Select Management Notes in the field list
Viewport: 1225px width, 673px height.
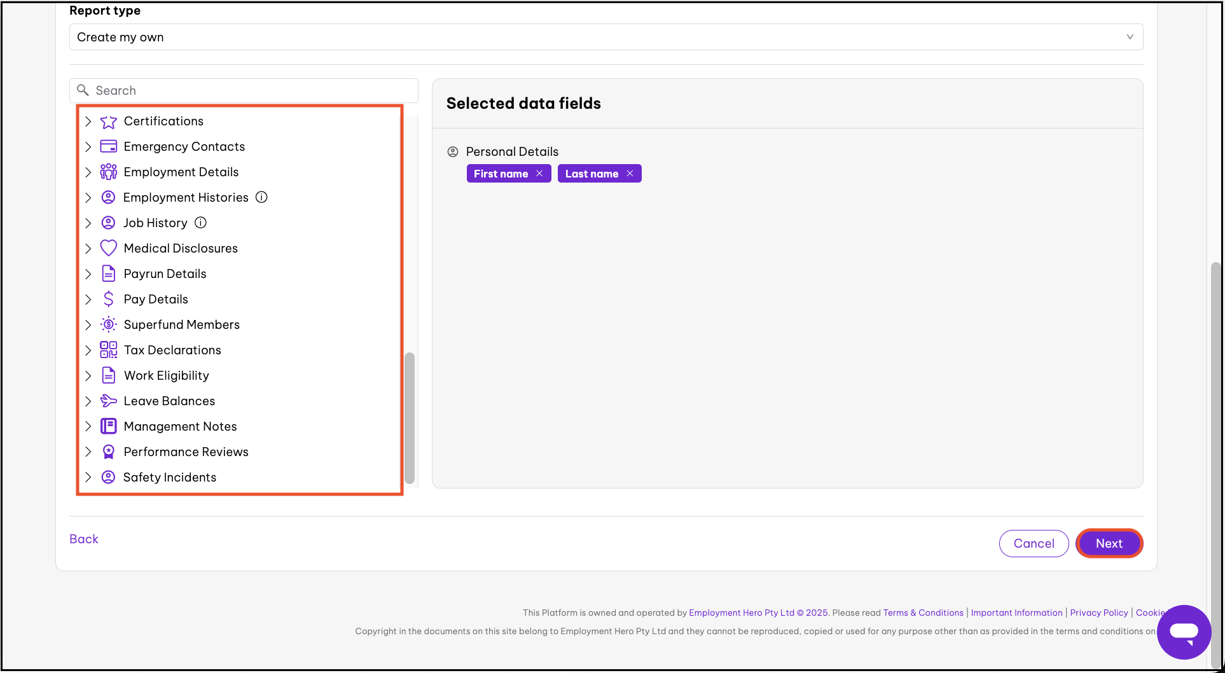point(180,426)
